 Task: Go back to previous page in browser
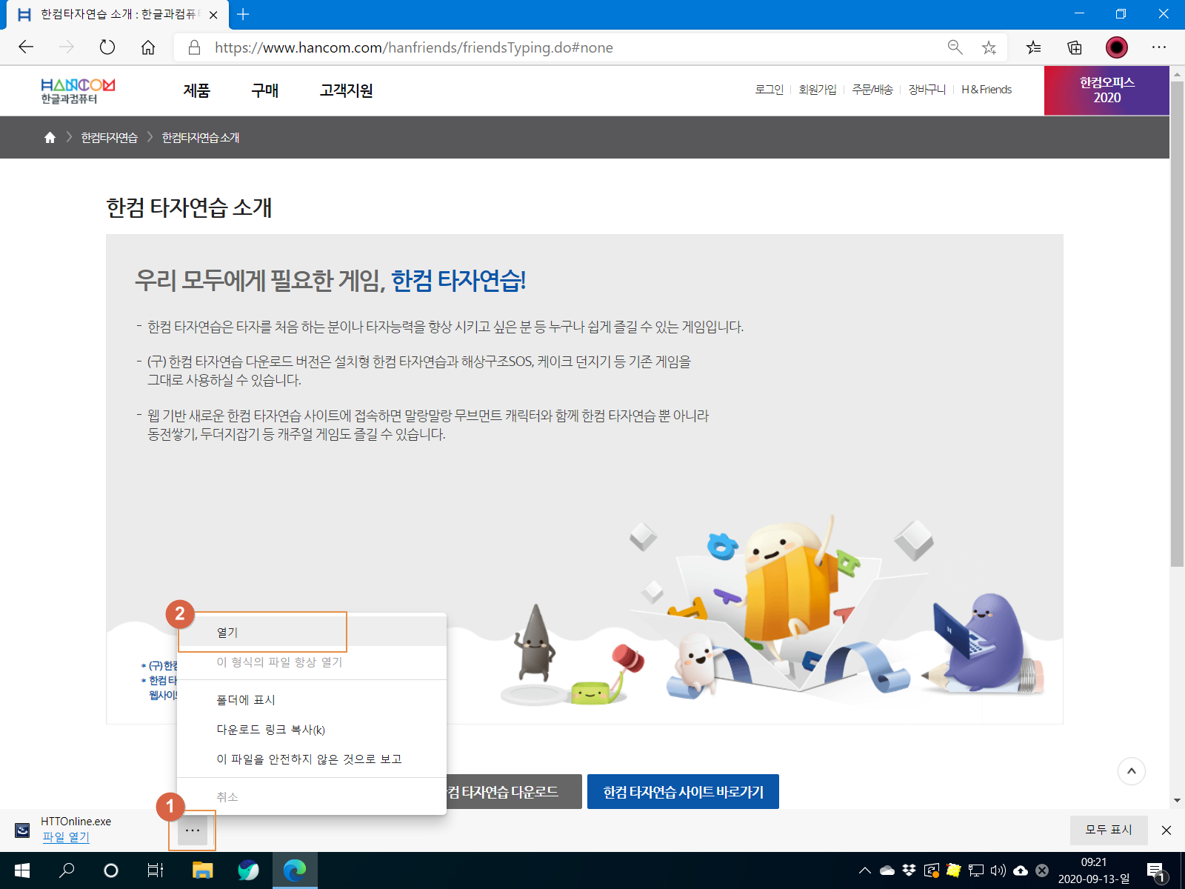27,47
